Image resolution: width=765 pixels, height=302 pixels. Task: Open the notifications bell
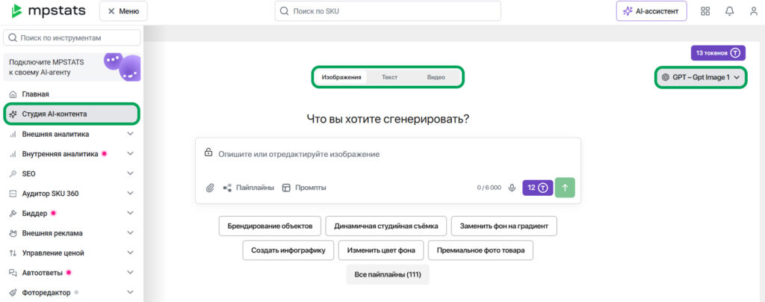click(x=729, y=10)
